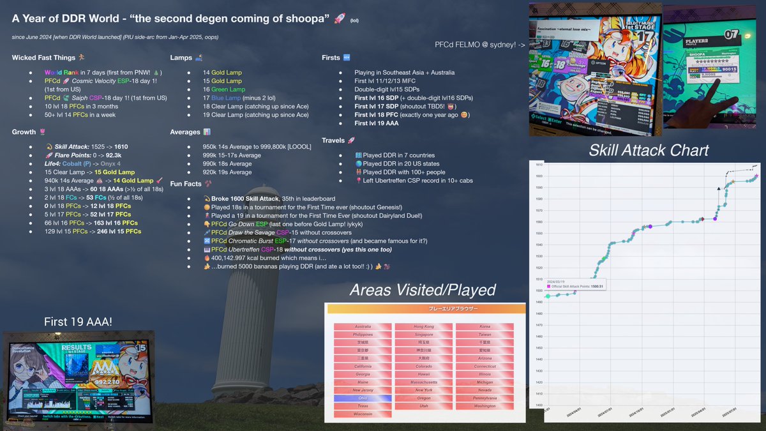
Task: Click the NEW emoji beside Firsts heading
Action: click(x=347, y=57)
